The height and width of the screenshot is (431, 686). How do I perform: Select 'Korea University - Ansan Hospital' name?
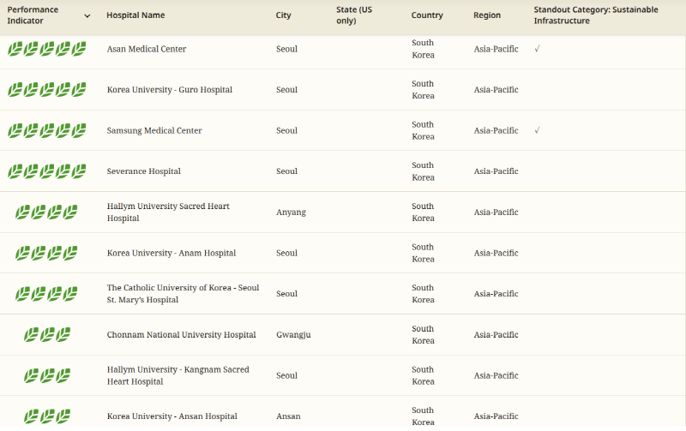pos(172,416)
